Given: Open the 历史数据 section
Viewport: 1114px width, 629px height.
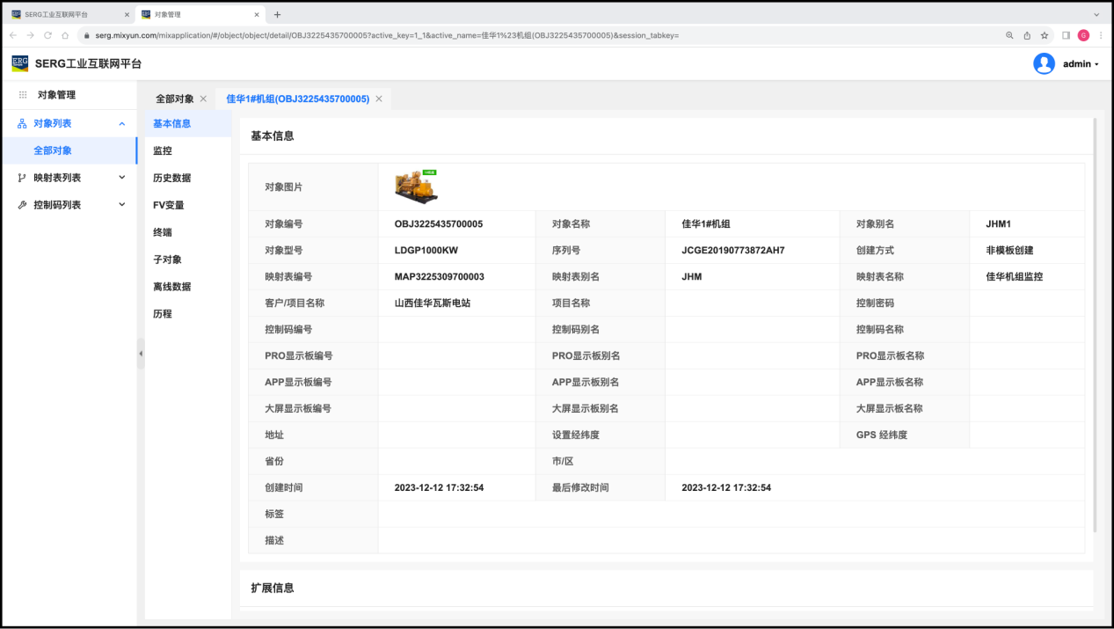Looking at the screenshot, I should (x=171, y=178).
